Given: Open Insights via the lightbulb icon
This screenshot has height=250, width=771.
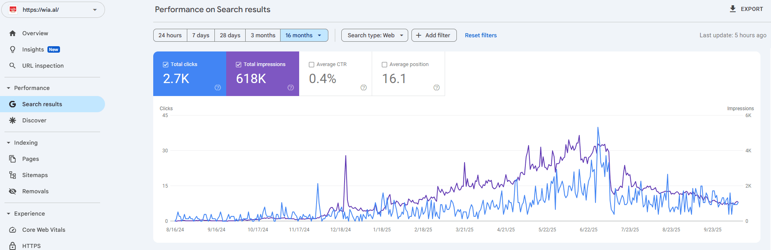Looking at the screenshot, I should 13,49.
